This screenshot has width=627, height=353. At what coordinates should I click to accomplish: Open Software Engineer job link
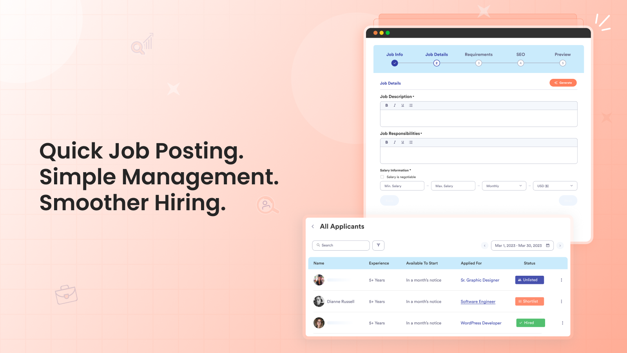click(478, 302)
